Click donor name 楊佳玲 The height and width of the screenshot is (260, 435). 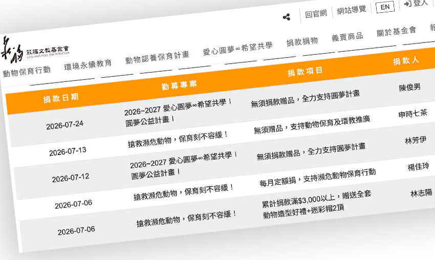(418, 166)
